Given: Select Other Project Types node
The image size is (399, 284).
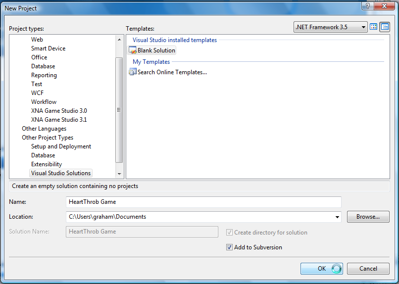Looking at the screenshot, I should pyautogui.click(x=48, y=138).
